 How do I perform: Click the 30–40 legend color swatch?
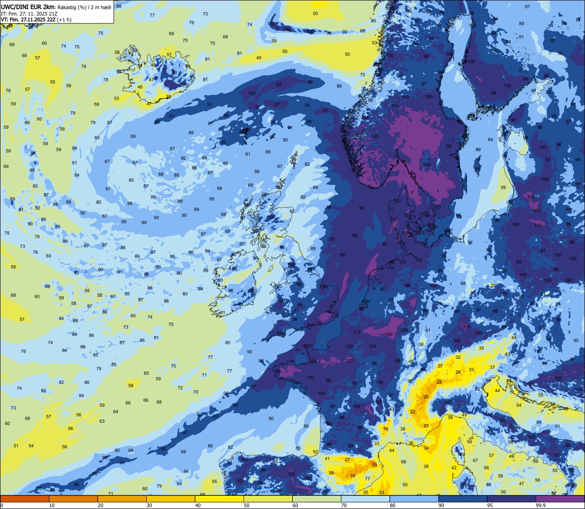(170, 499)
